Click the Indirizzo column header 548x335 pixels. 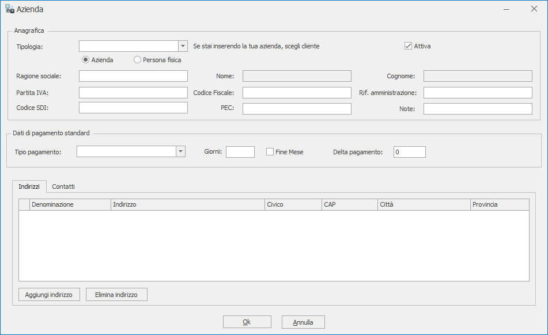(x=188, y=204)
